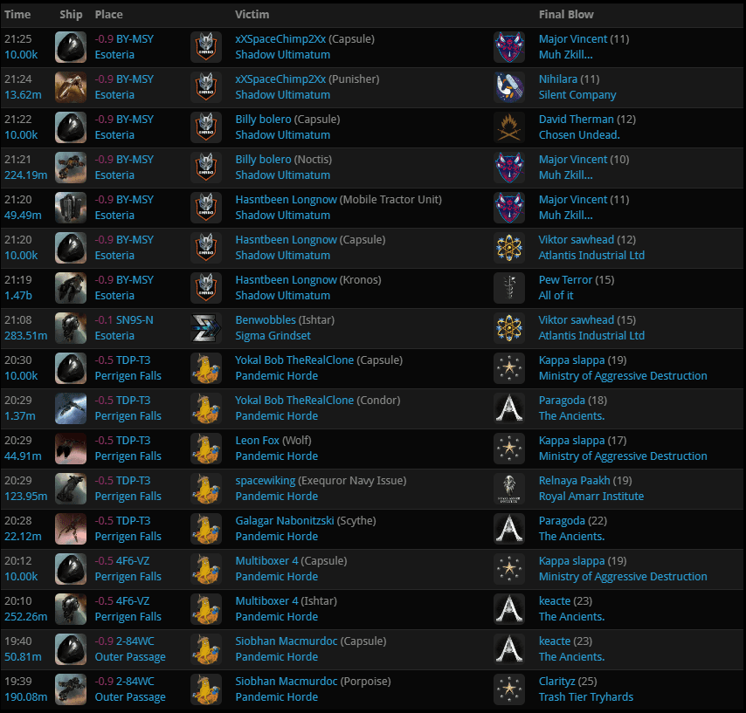Open the Sigma Grindset corporation logo
This screenshot has width=746, height=713.
coord(206,328)
